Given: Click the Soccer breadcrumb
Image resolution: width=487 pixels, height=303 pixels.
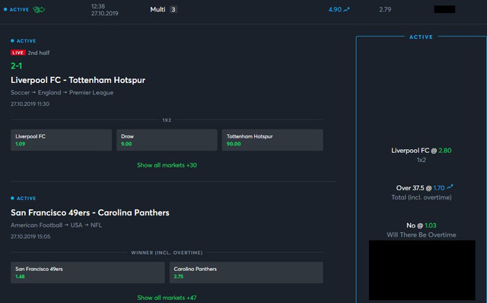Looking at the screenshot, I should 21,93.
